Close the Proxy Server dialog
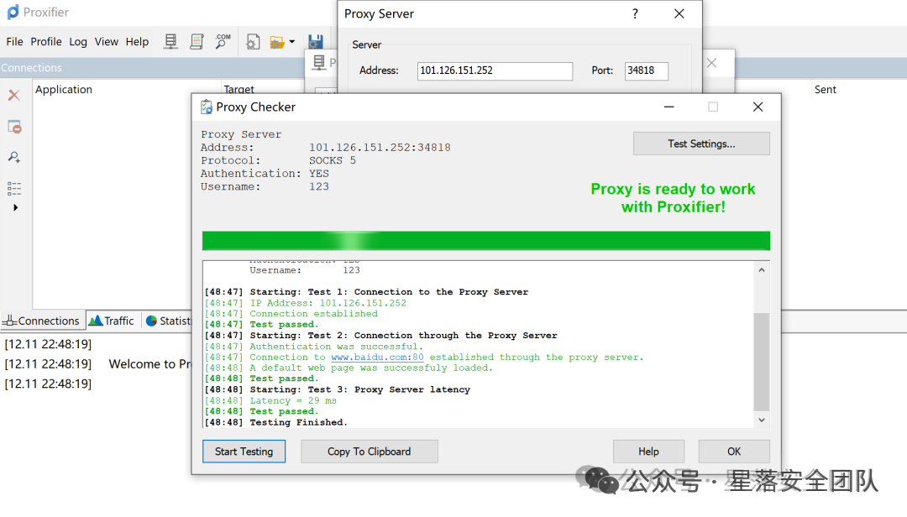 (679, 14)
